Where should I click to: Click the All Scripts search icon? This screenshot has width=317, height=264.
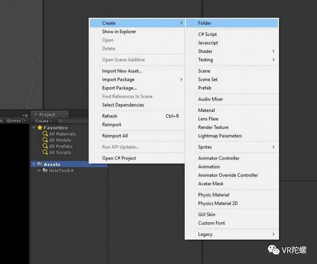click(x=45, y=152)
